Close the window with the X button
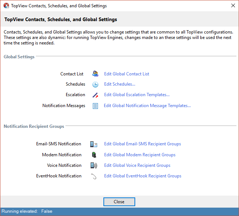 click(233, 5)
